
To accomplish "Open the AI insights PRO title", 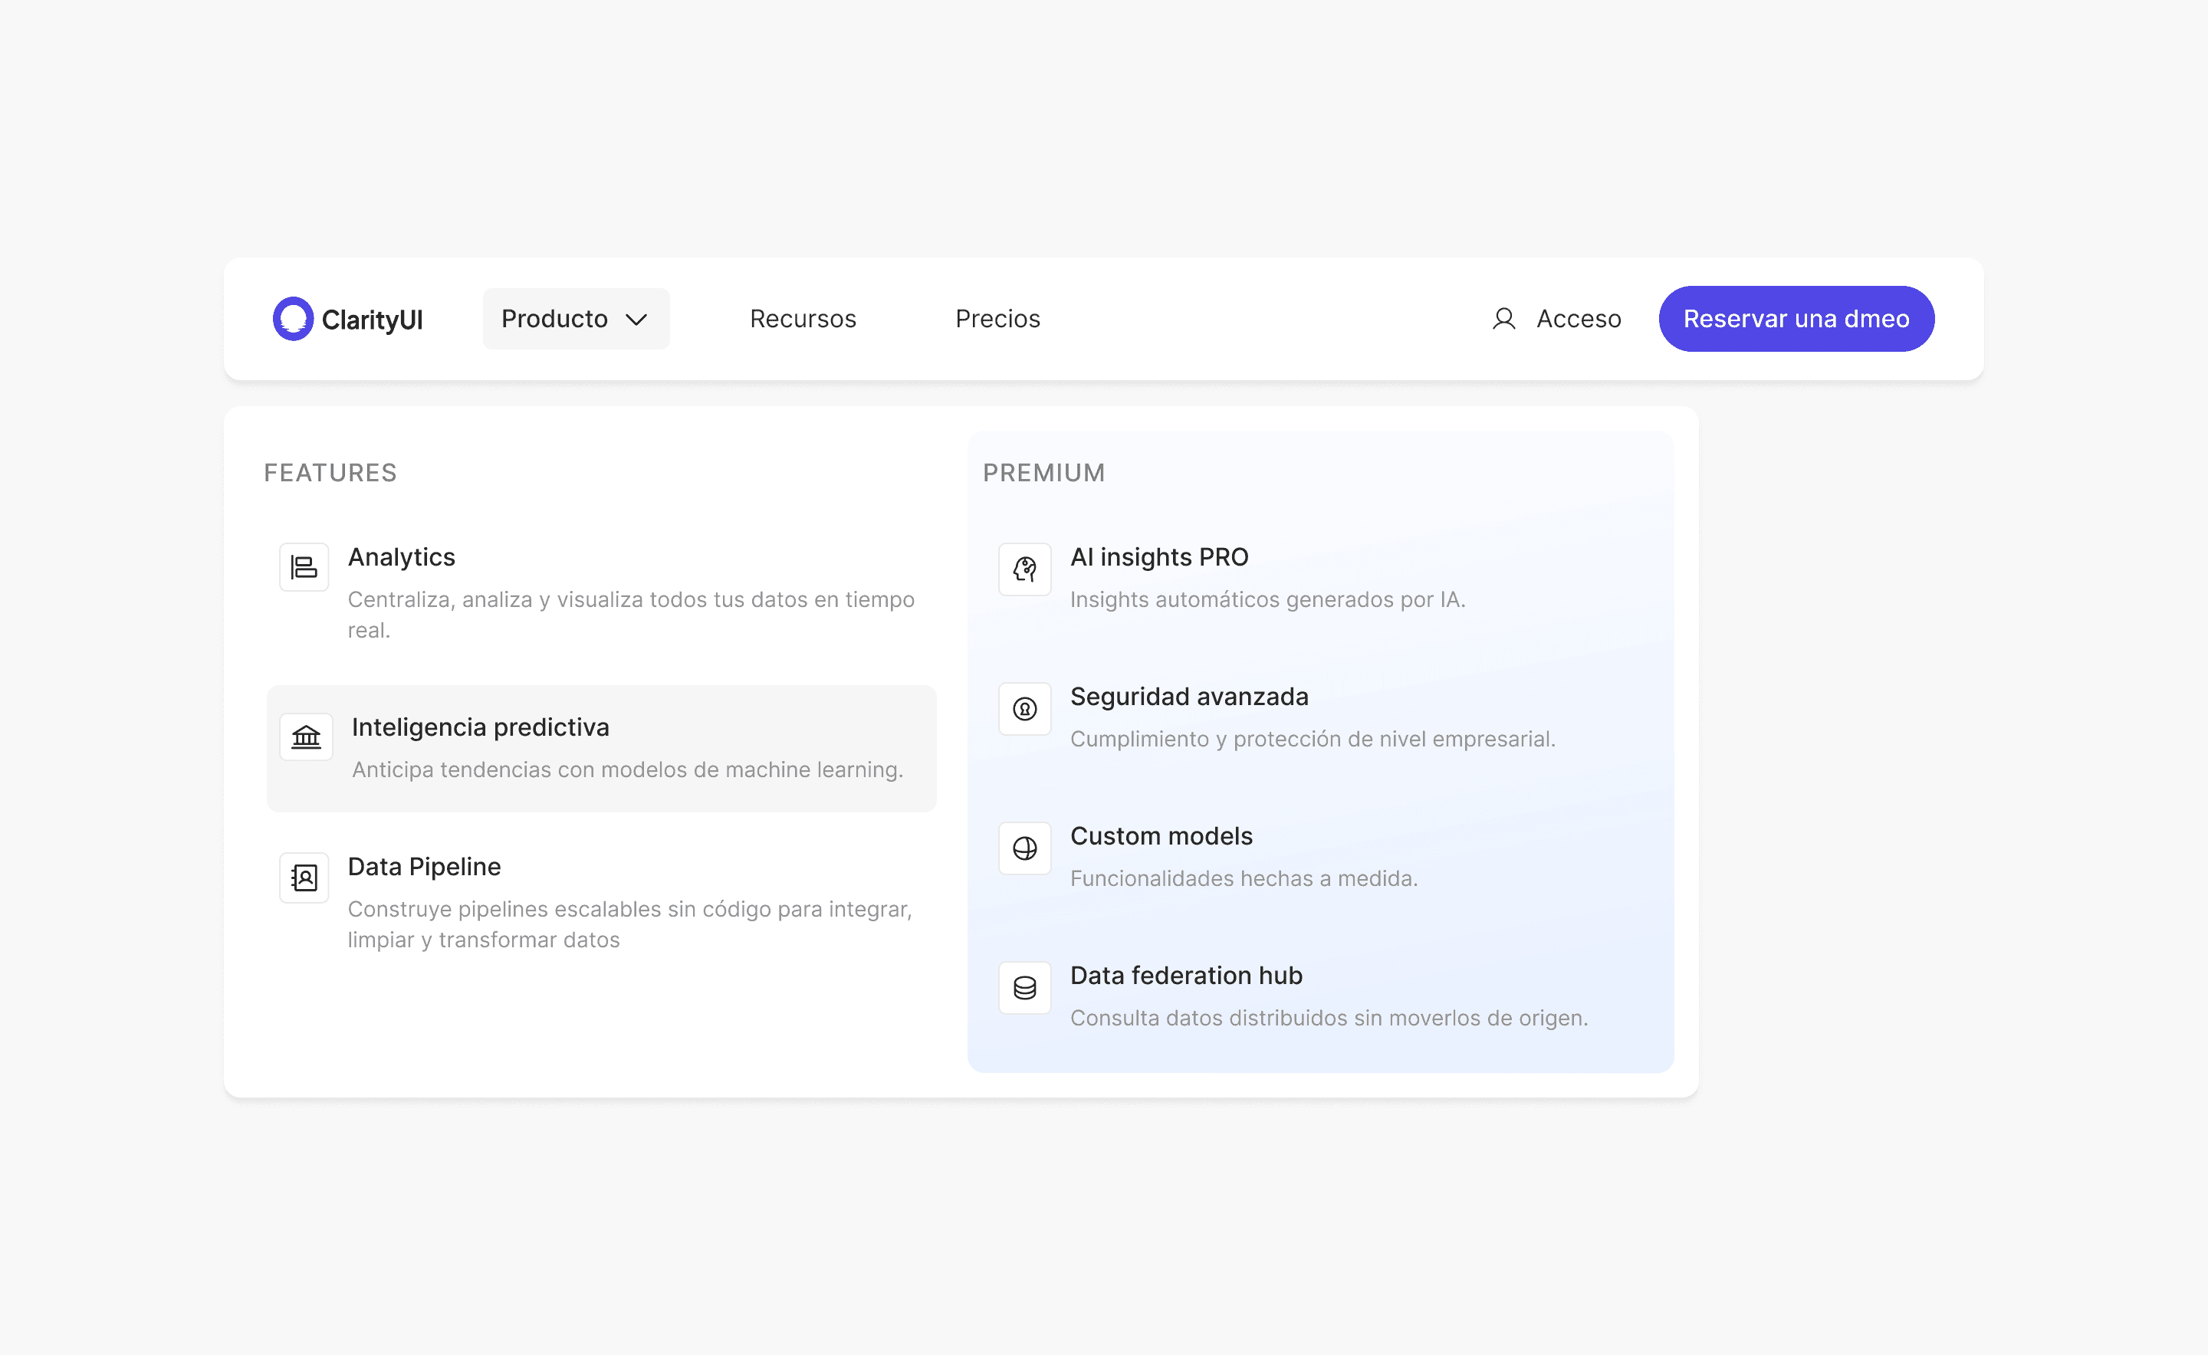I will [1158, 556].
